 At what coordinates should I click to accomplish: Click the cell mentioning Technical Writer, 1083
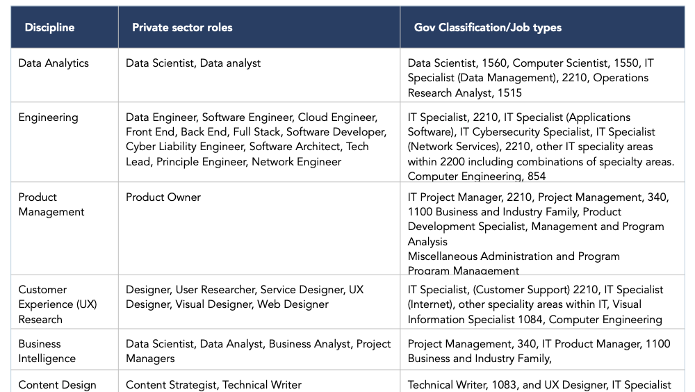coord(539,384)
